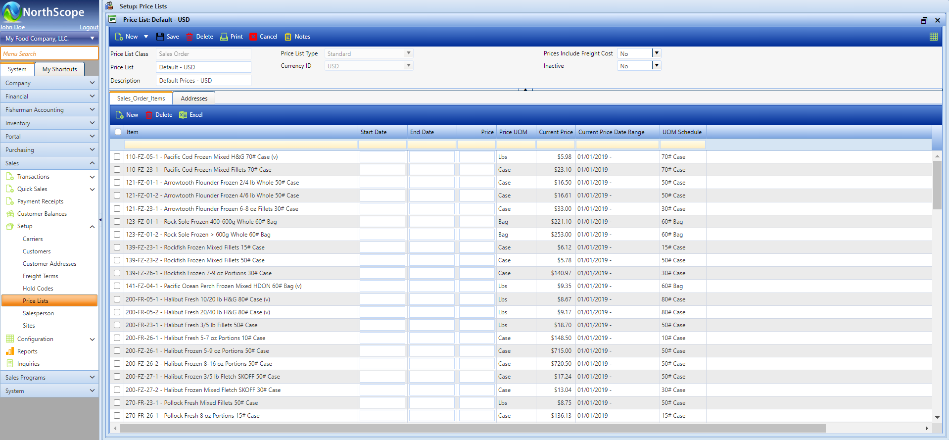
Task: Click the Print icon in top toolbar
Action: point(224,37)
